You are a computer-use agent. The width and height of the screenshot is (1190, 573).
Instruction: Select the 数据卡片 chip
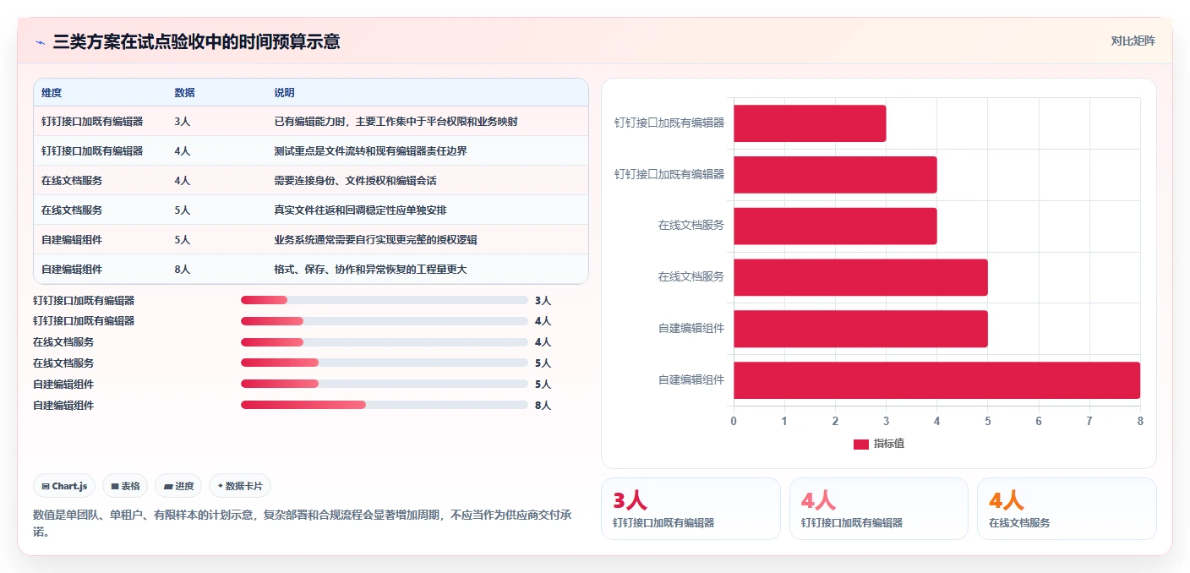click(x=240, y=486)
